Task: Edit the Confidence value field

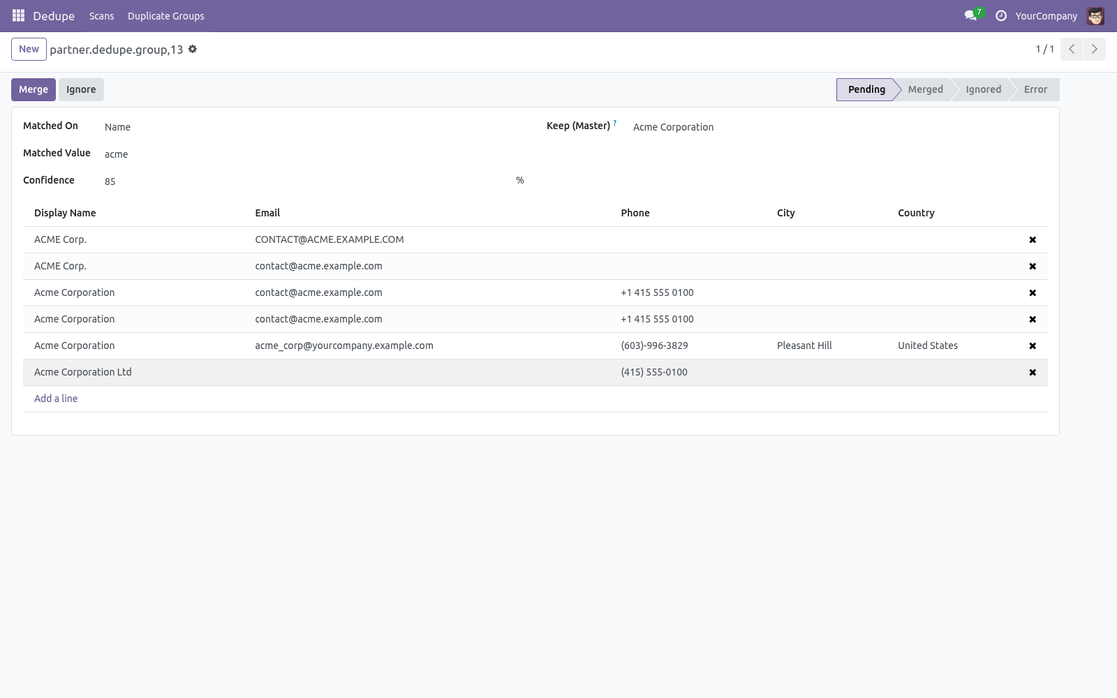Action: pos(307,181)
